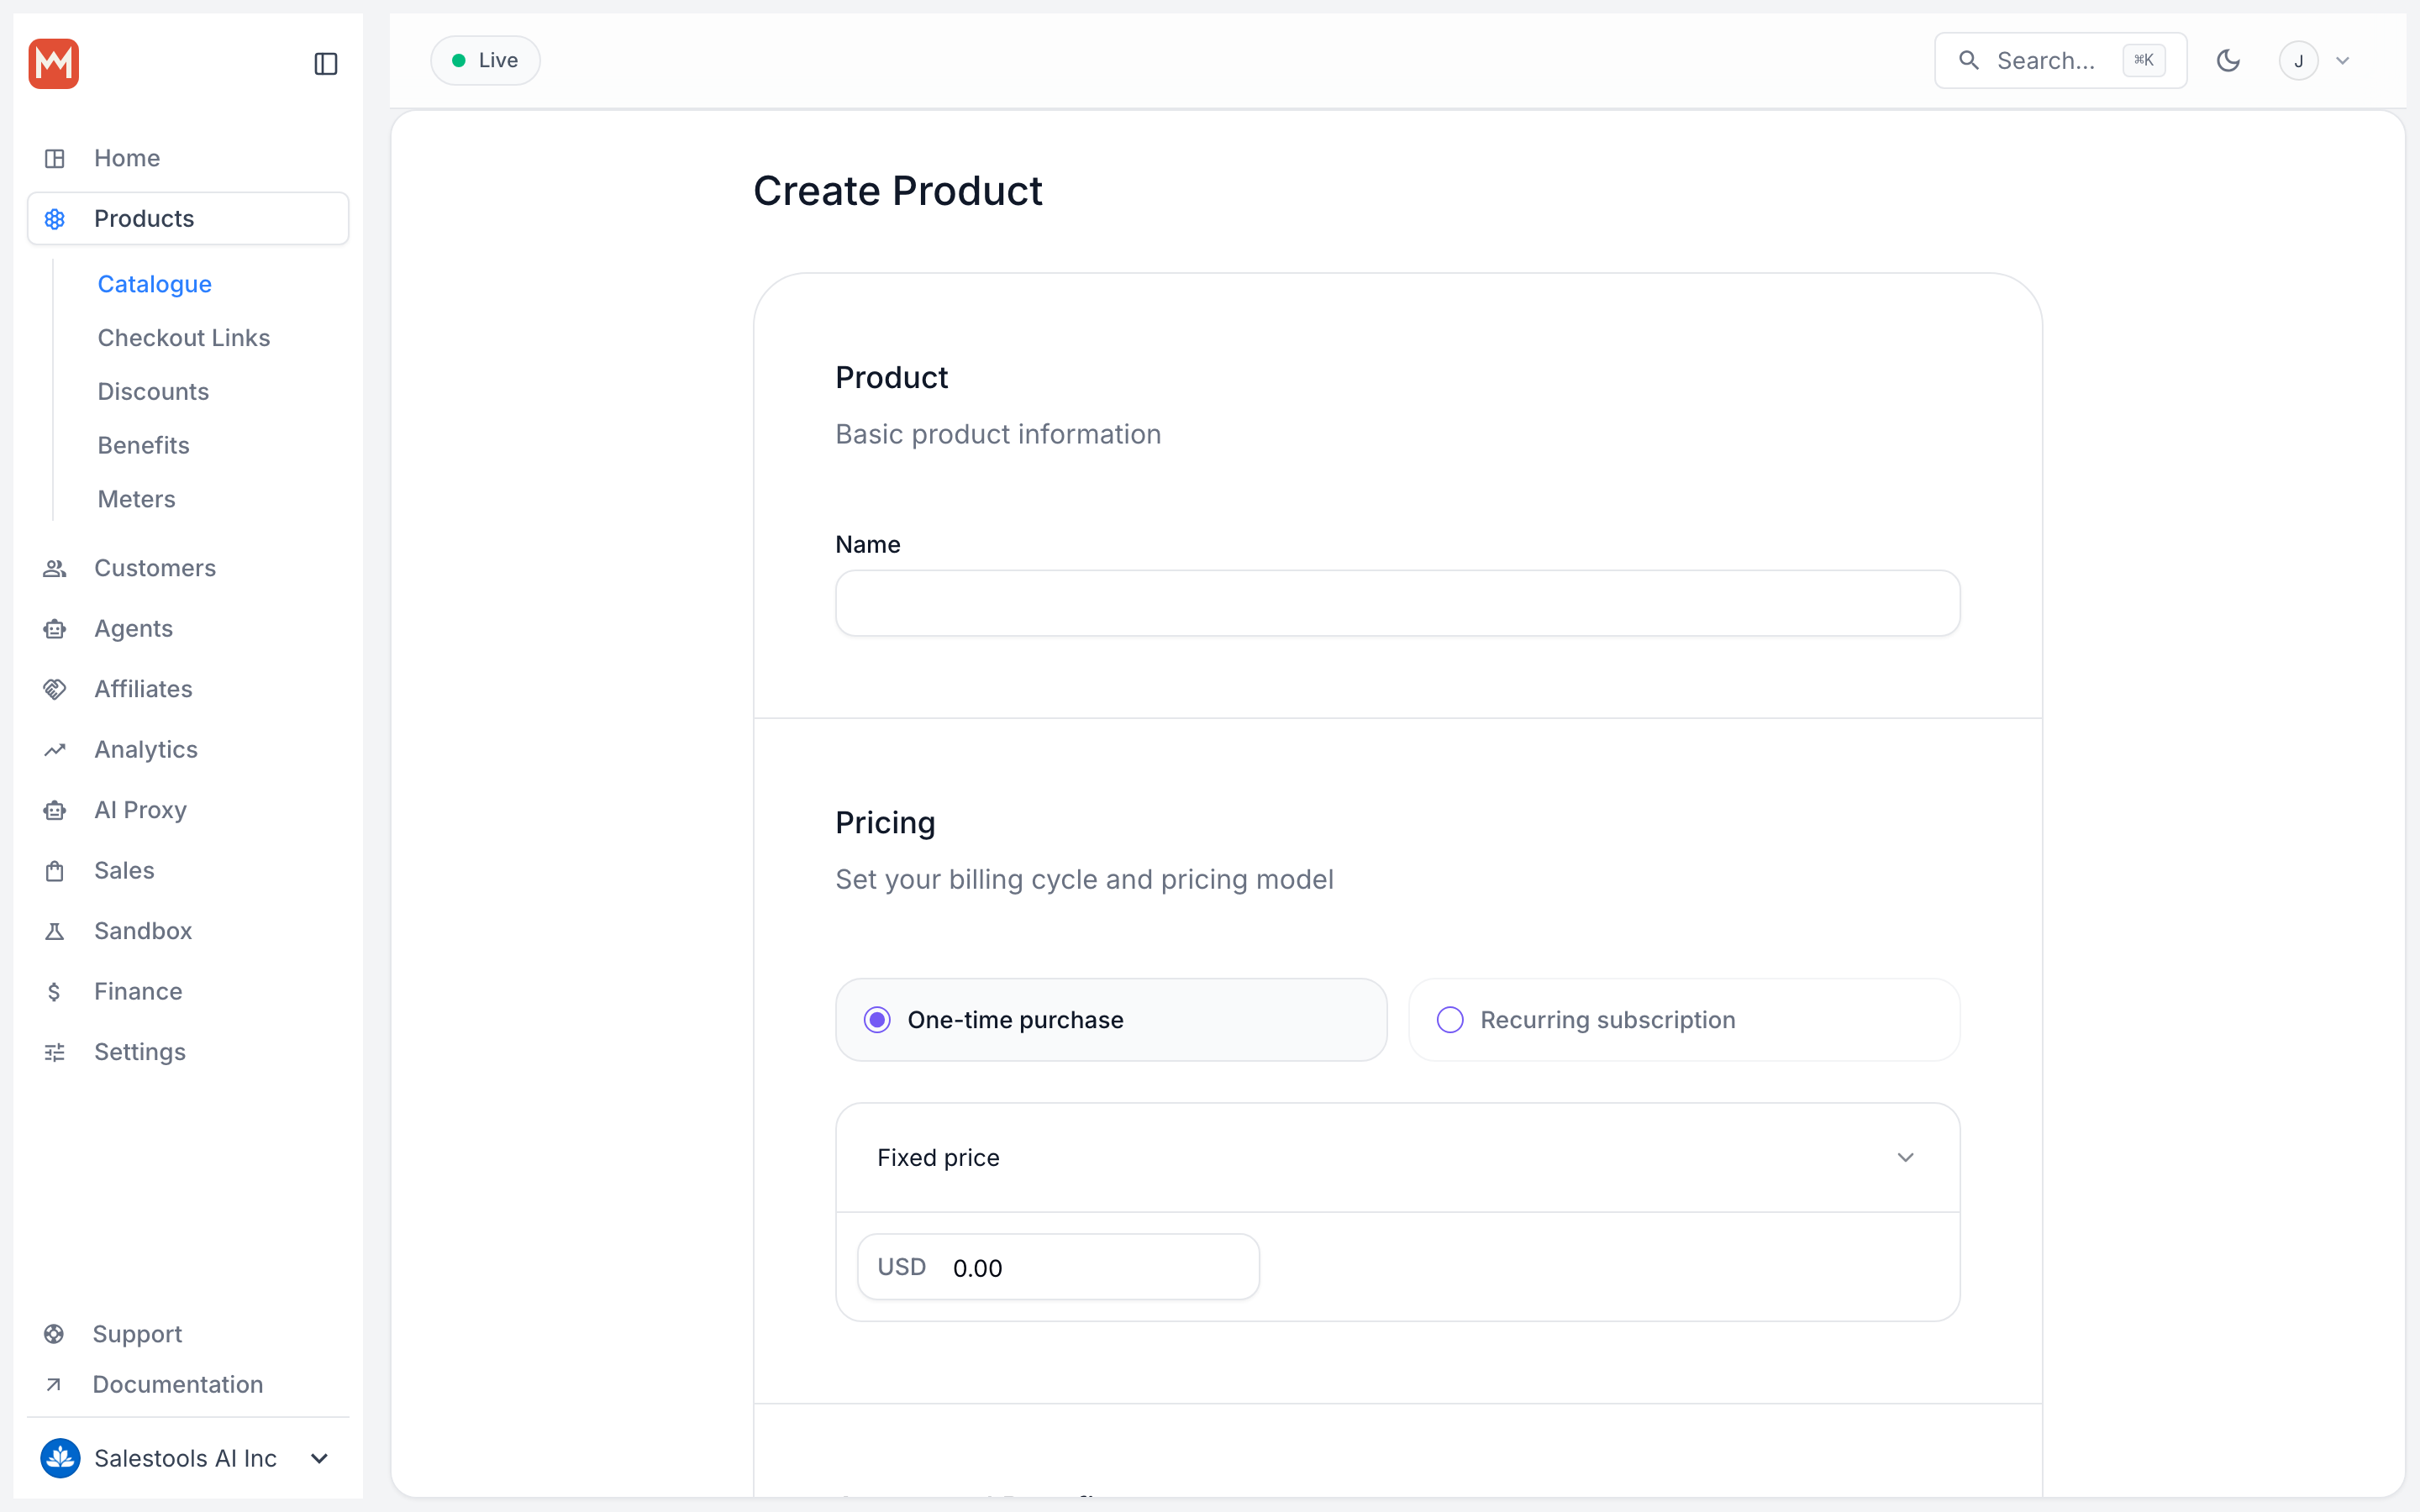
Task: Open Finance via dollar icon
Action: [x=55, y=992]
